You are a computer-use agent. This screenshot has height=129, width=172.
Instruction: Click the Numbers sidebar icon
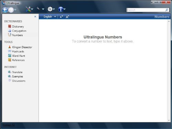10,35
